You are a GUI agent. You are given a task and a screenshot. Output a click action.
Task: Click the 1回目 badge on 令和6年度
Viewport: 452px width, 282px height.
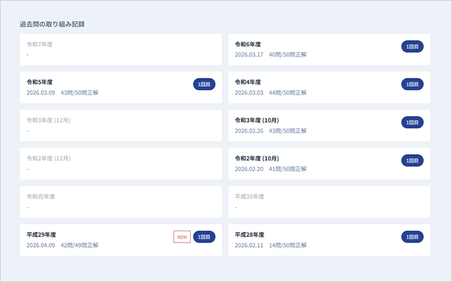point(412,46)
